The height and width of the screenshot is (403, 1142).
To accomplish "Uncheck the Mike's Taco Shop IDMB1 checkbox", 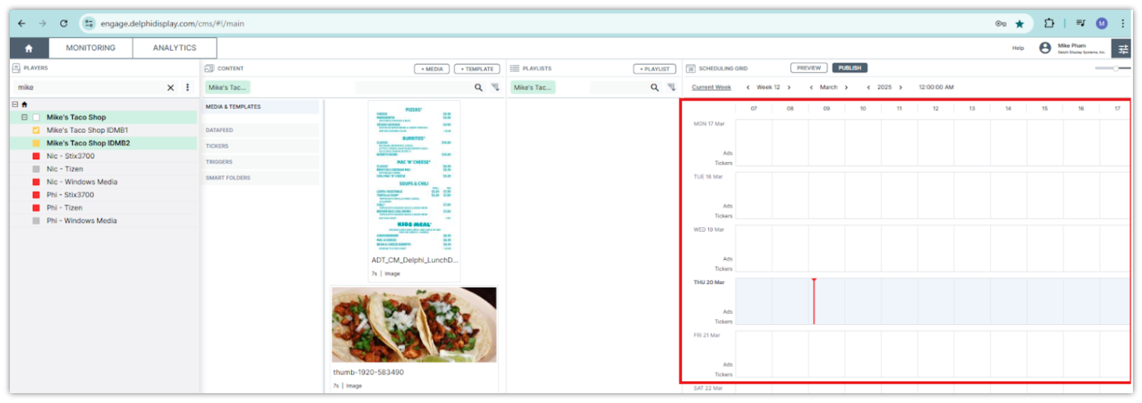I will click(36, 130).
